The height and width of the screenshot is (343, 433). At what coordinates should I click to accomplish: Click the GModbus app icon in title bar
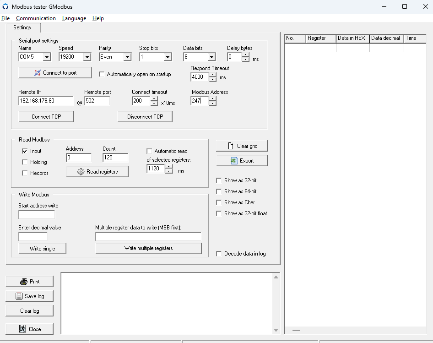click(5, 7)
